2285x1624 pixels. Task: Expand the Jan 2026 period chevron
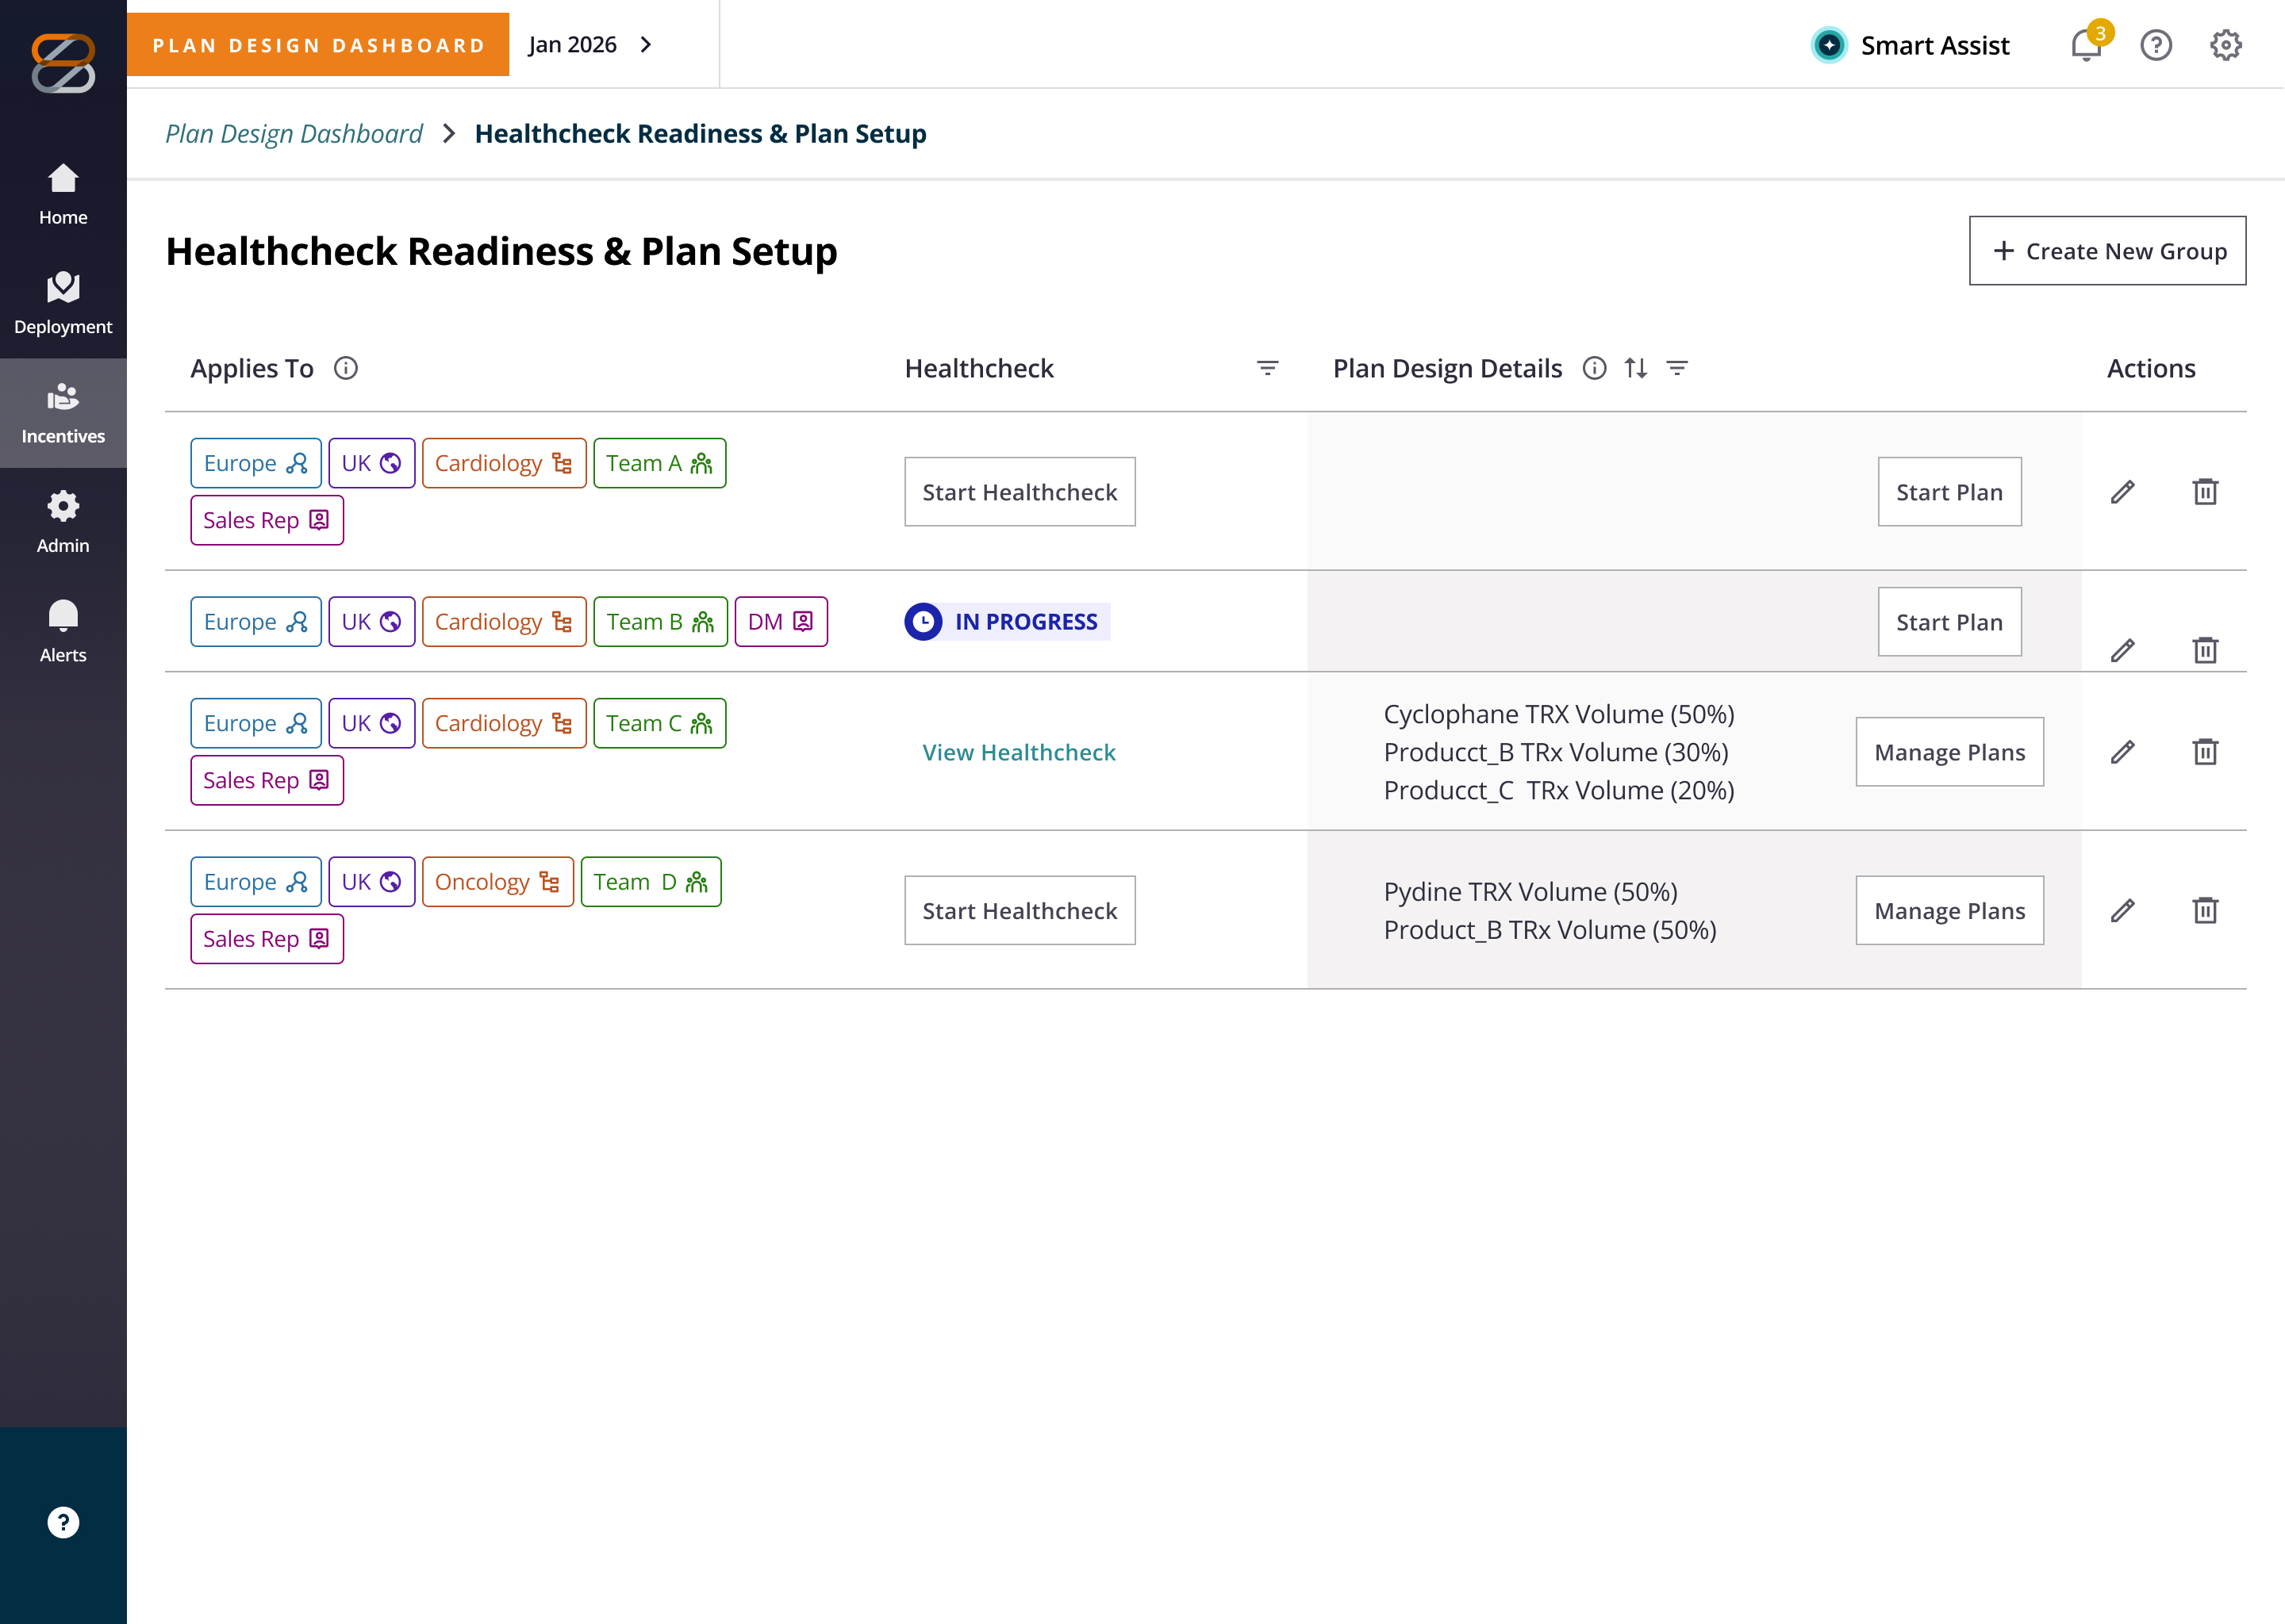tap(647, 44)
